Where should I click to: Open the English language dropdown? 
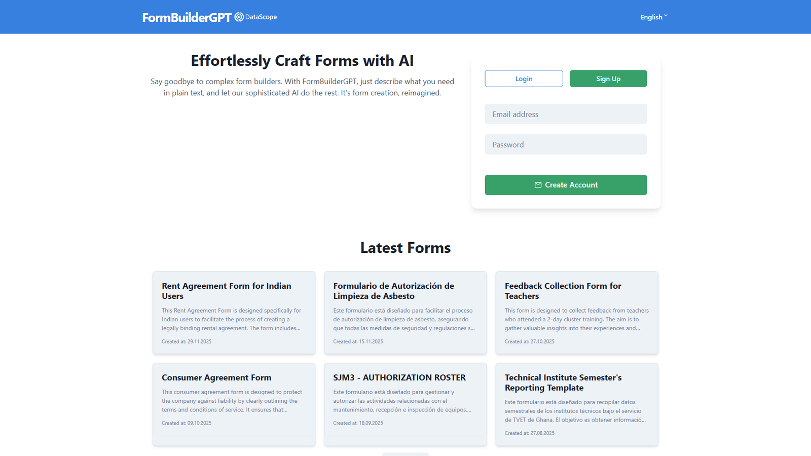[653, 17]
